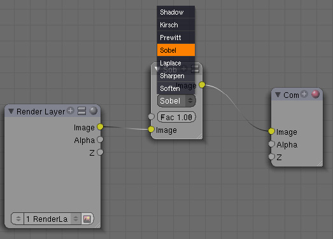The image size is (333, 239).
Task: Click the Composite node Alpha input socket
Action: [x=272, y=144]
